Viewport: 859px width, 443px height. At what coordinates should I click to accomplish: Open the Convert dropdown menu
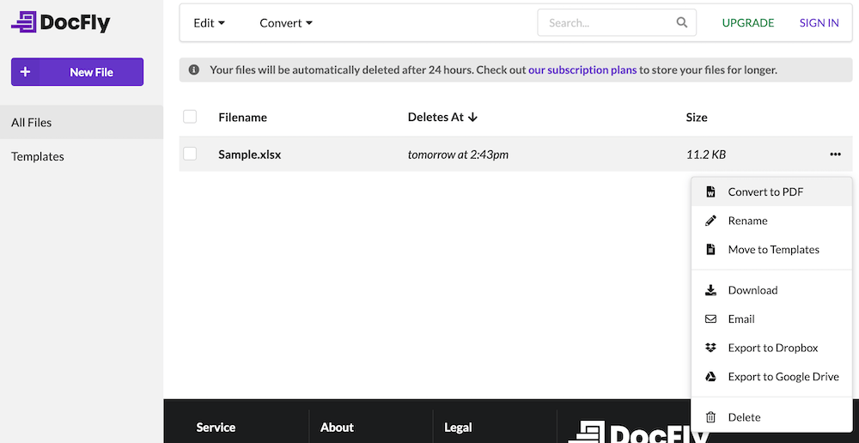pos(286,23)
